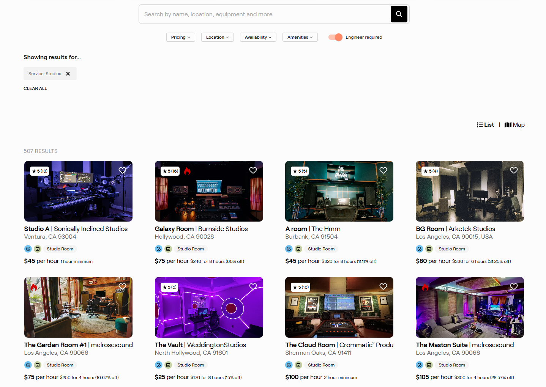Click Studio A 5 (18) rating badge

click(39, 171)
